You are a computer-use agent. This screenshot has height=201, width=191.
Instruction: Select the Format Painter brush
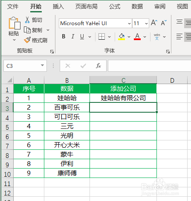point(27,40)
